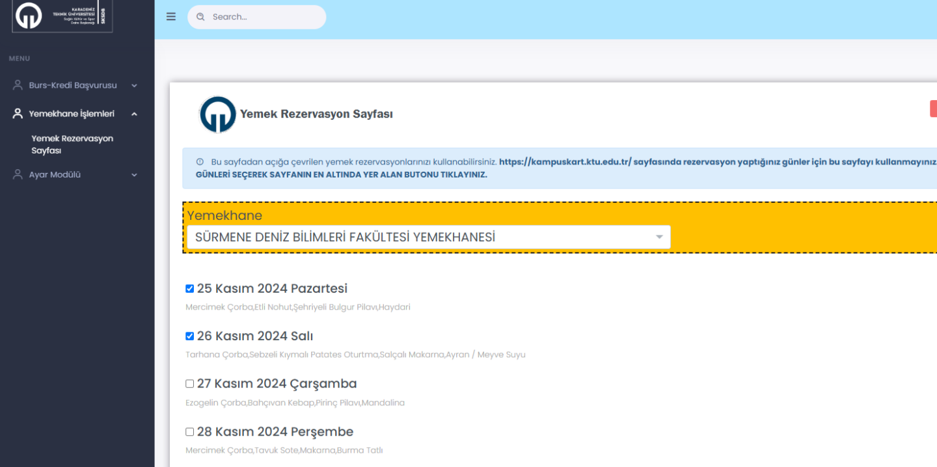The image size is (937, 467).
Task: Check 28 Kasım 2024 Perşembe checkbox
Action: point(190,432)
